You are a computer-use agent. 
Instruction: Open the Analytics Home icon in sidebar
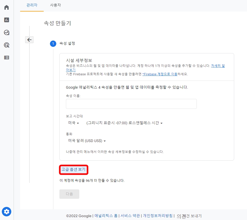pyautogui.click(x=6, y=7)
